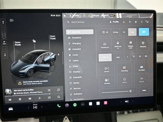Open the Glovebox
This screenshot has height=122, width=163.
click(x=143, y=44)
